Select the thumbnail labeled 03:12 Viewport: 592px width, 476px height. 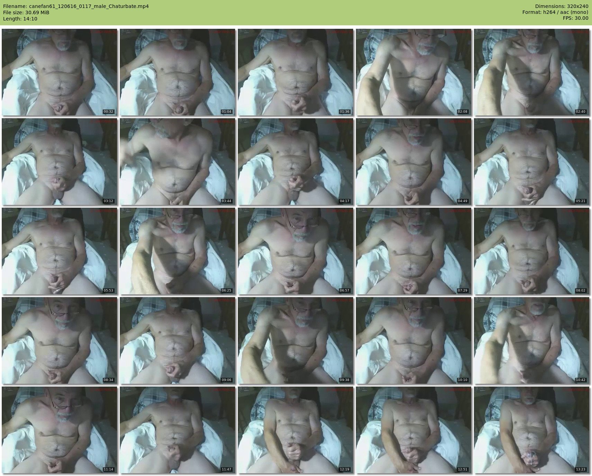59,162
